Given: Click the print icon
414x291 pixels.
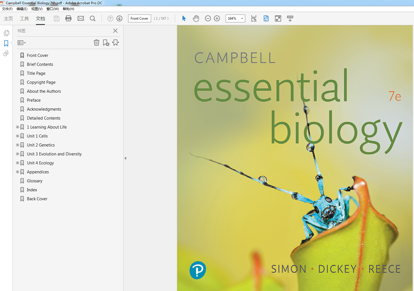Looking at the screenshot, I should 68,18.
